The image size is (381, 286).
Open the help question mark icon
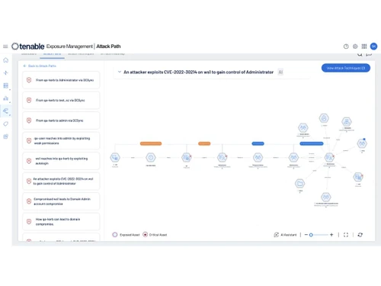tap(346, 47)
